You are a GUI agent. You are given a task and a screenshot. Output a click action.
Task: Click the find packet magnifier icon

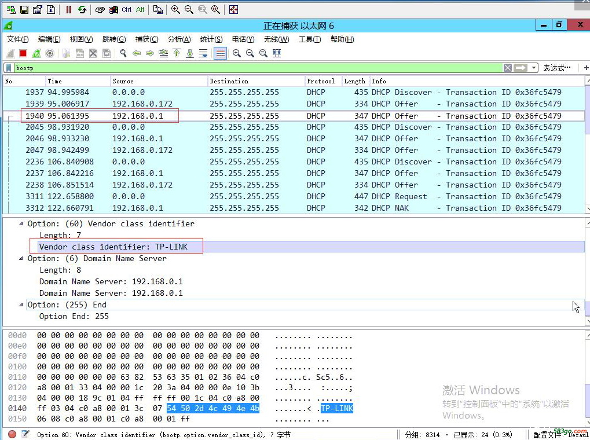click(x=123, y=53)
